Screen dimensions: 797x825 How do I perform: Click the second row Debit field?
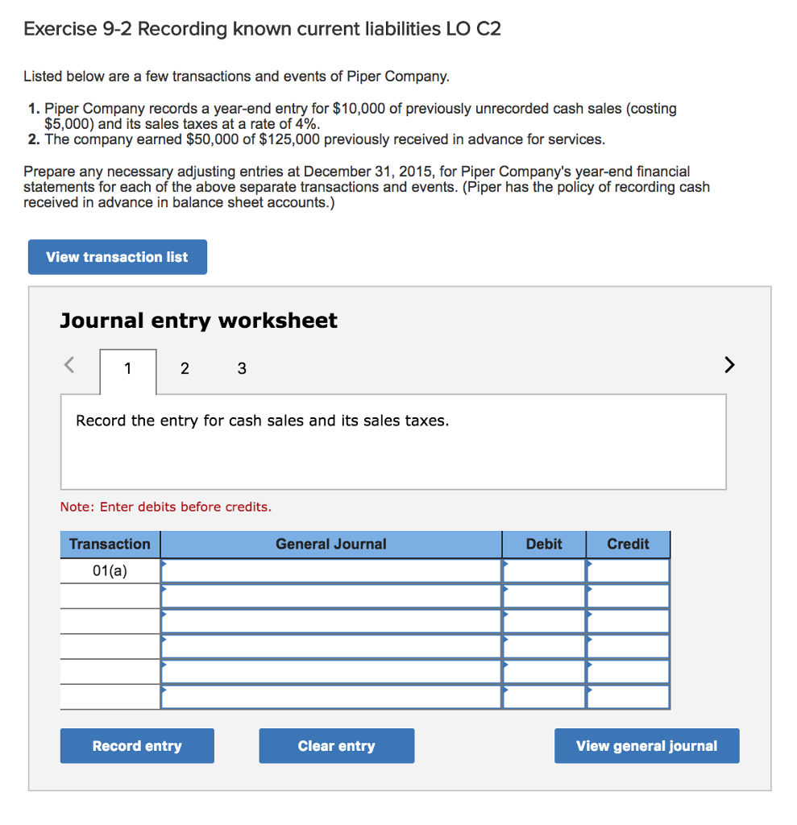point(543,595)
